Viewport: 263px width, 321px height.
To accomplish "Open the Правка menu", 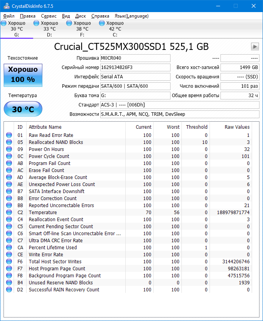I will click(28, 16).
